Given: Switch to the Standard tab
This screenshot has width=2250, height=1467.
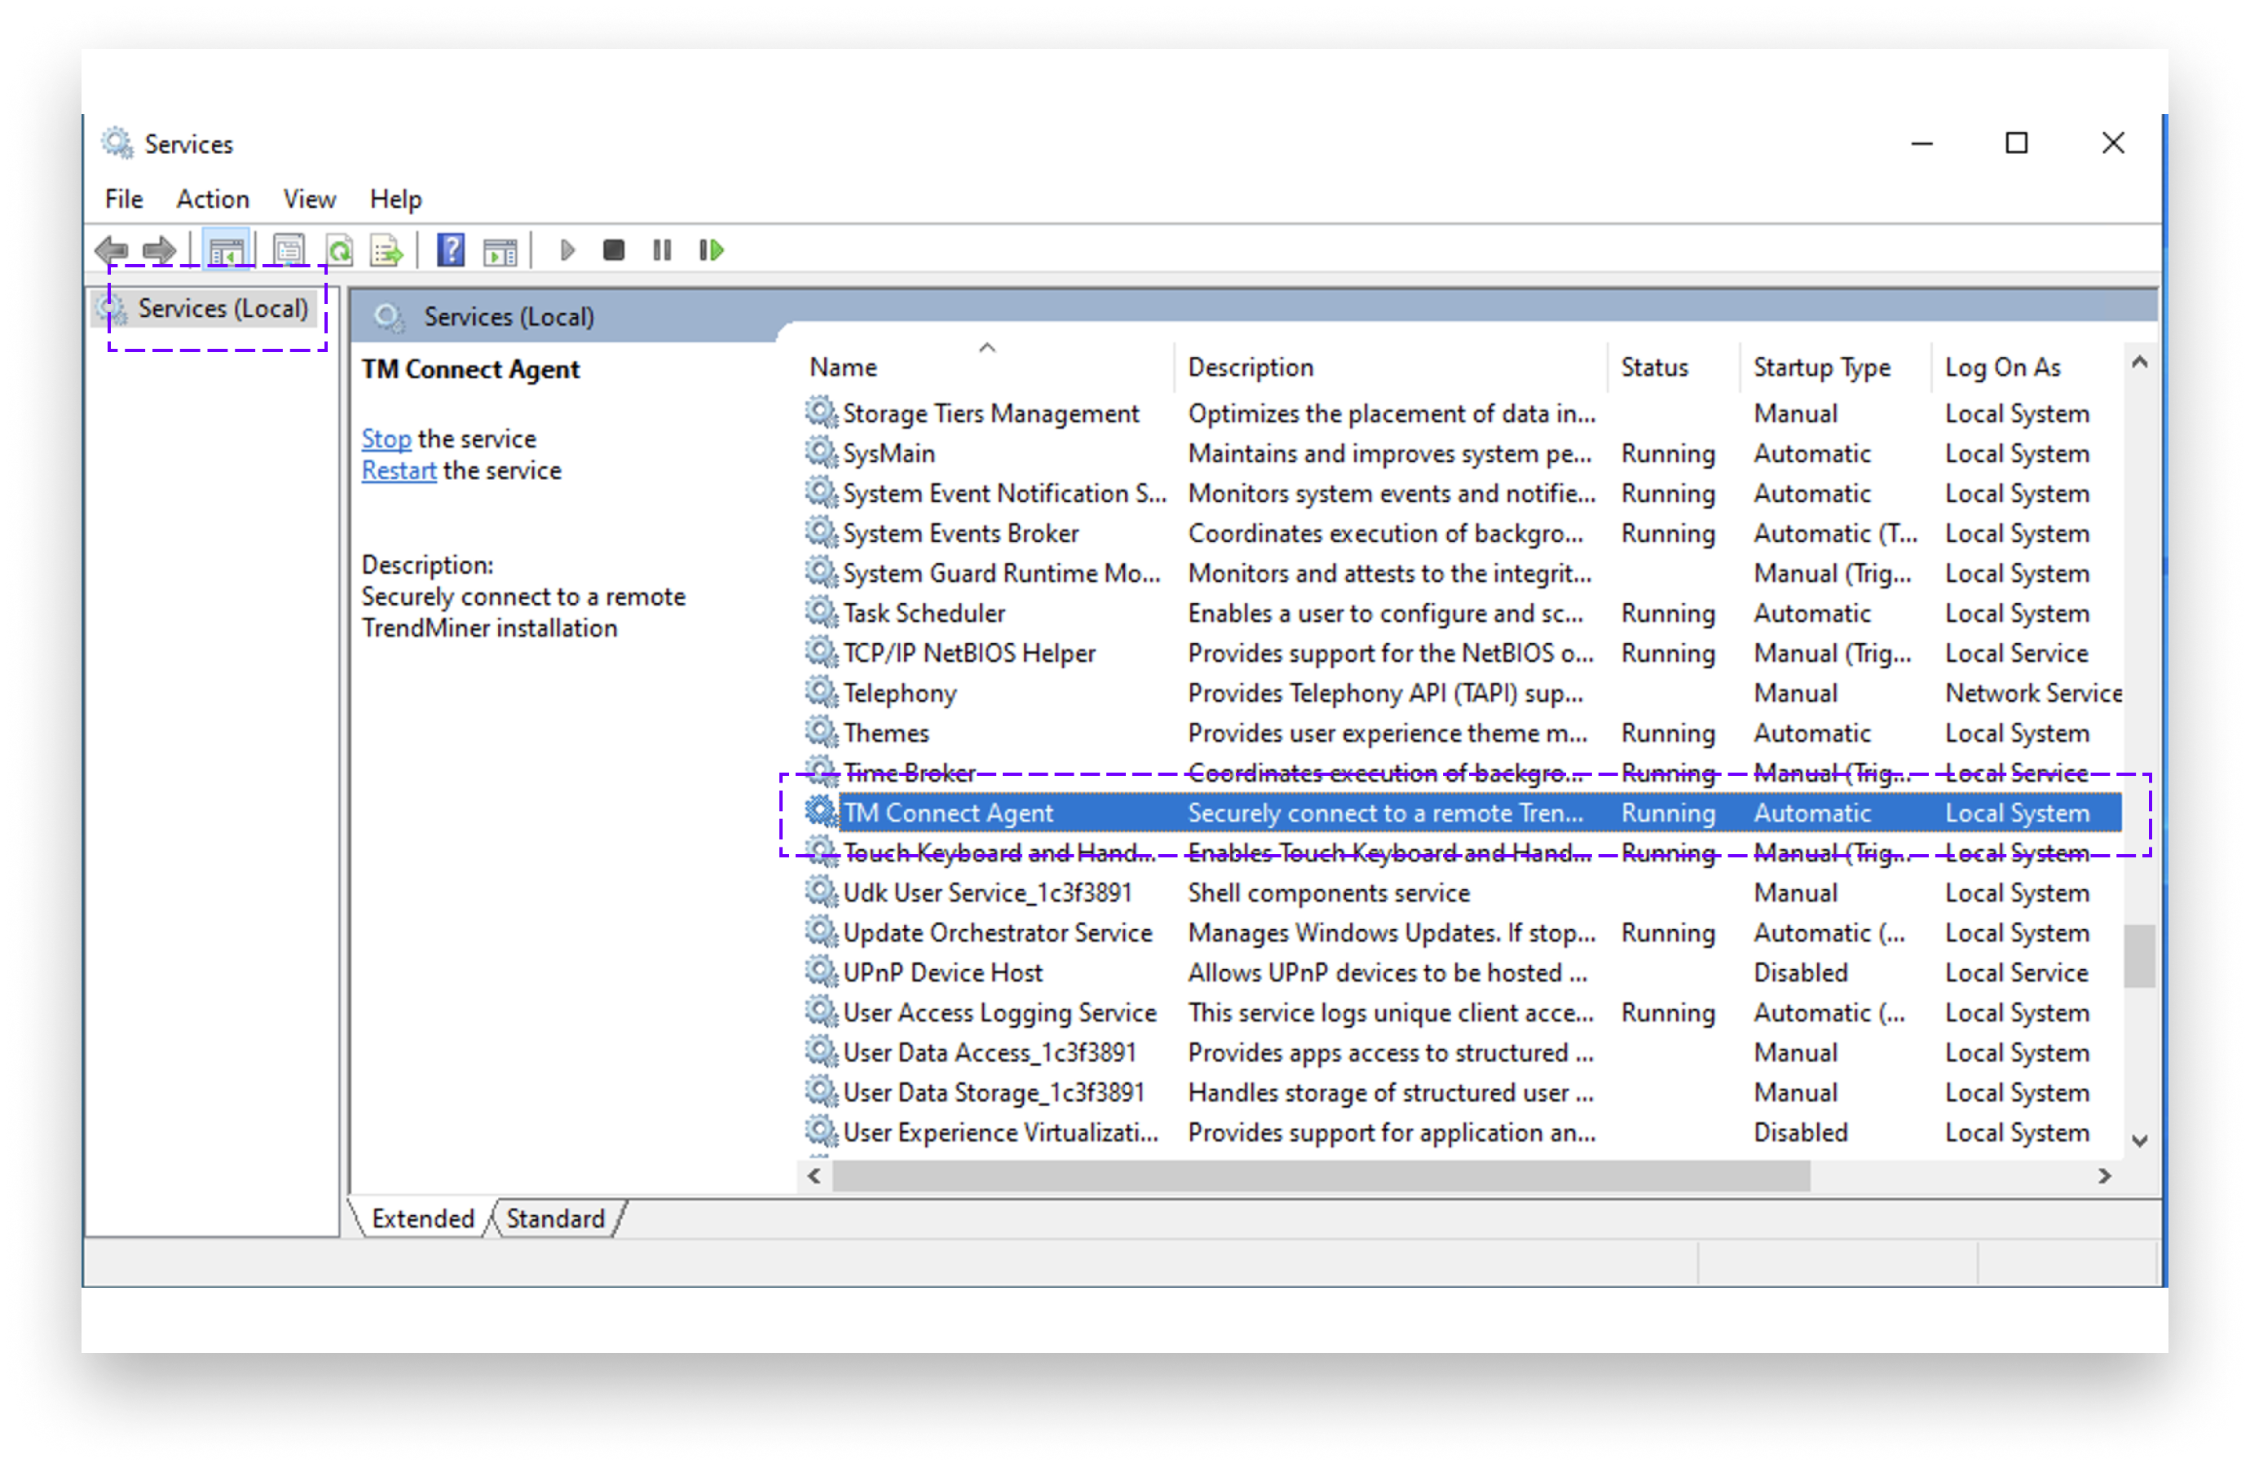Looking at the screenshot, I should click(555, 1218).
